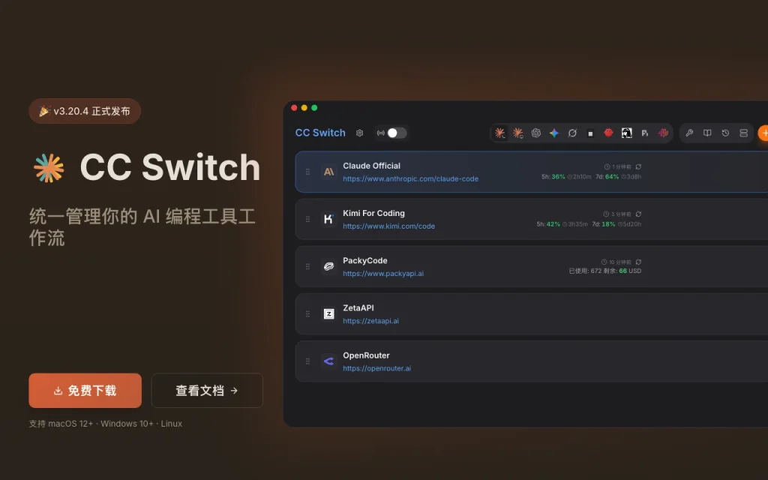Click the CC Switch starburst hero logo
This screenshot has width=768, height=480.
[49, 168]
